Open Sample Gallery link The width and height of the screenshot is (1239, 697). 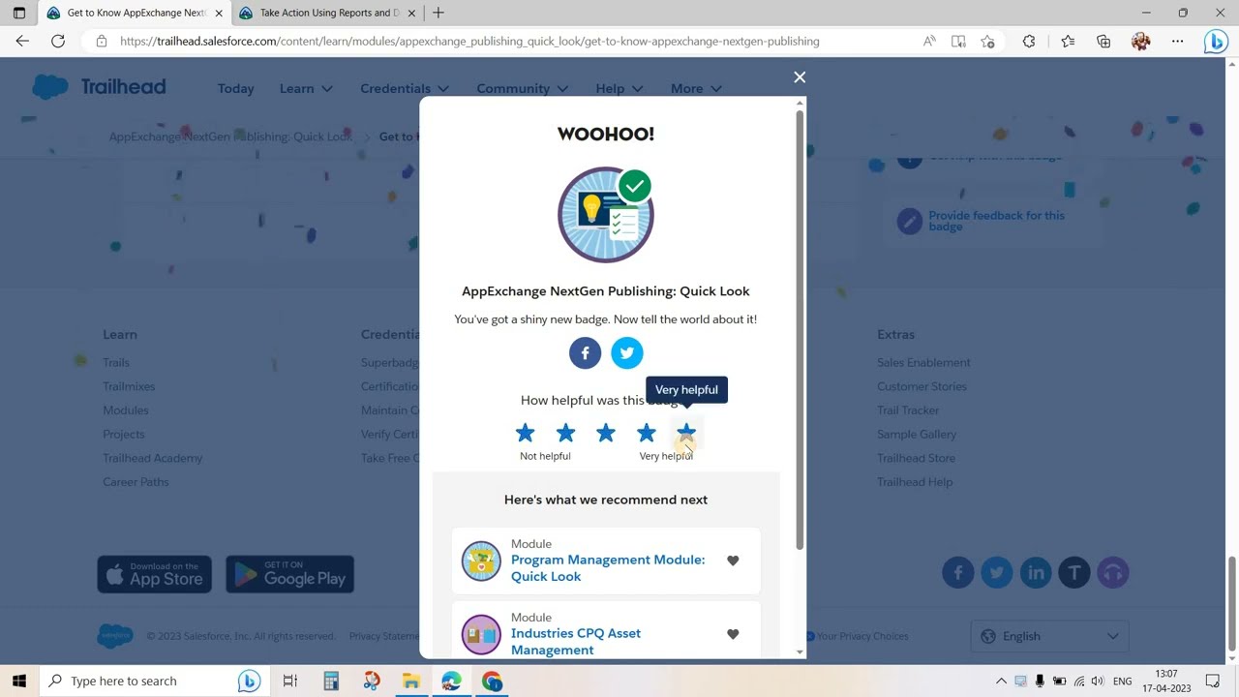[917, 435]
